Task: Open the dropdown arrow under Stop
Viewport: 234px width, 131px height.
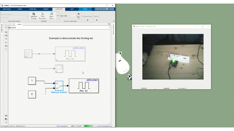Action: tap(78, 19)
